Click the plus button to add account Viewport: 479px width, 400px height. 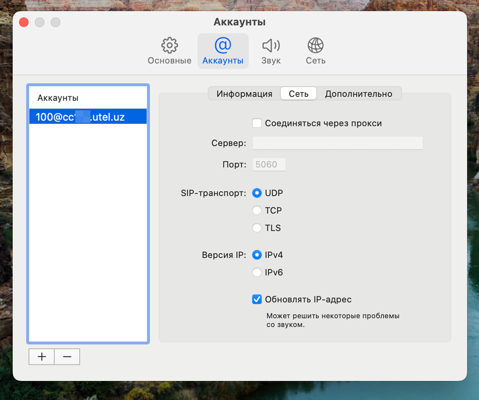pos(42,357)
